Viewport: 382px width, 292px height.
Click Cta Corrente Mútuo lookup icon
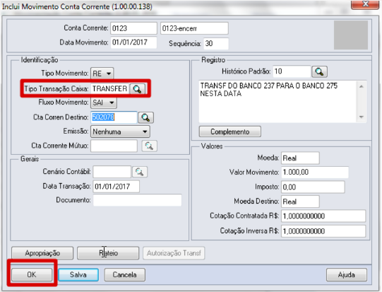point(150,146)
